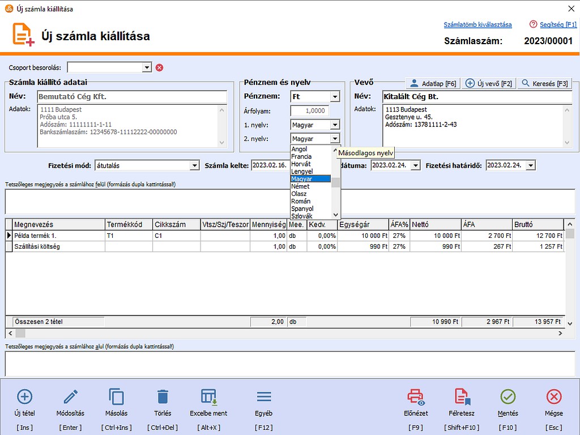Select Német from the language list
Image resolution: width=580 pixels, height=435 pixels.
[300, 186]
